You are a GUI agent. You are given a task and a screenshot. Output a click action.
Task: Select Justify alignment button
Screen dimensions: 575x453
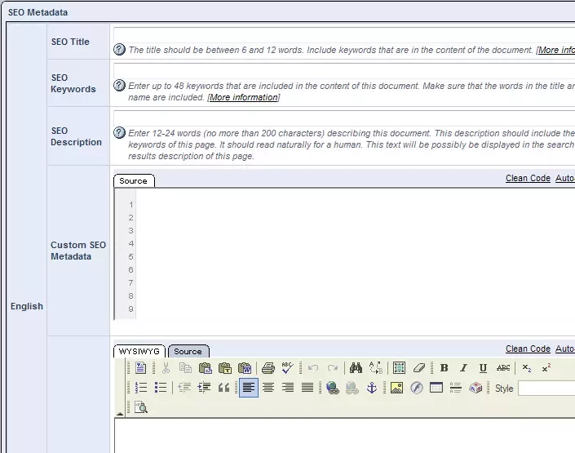(x=307, y=388)
